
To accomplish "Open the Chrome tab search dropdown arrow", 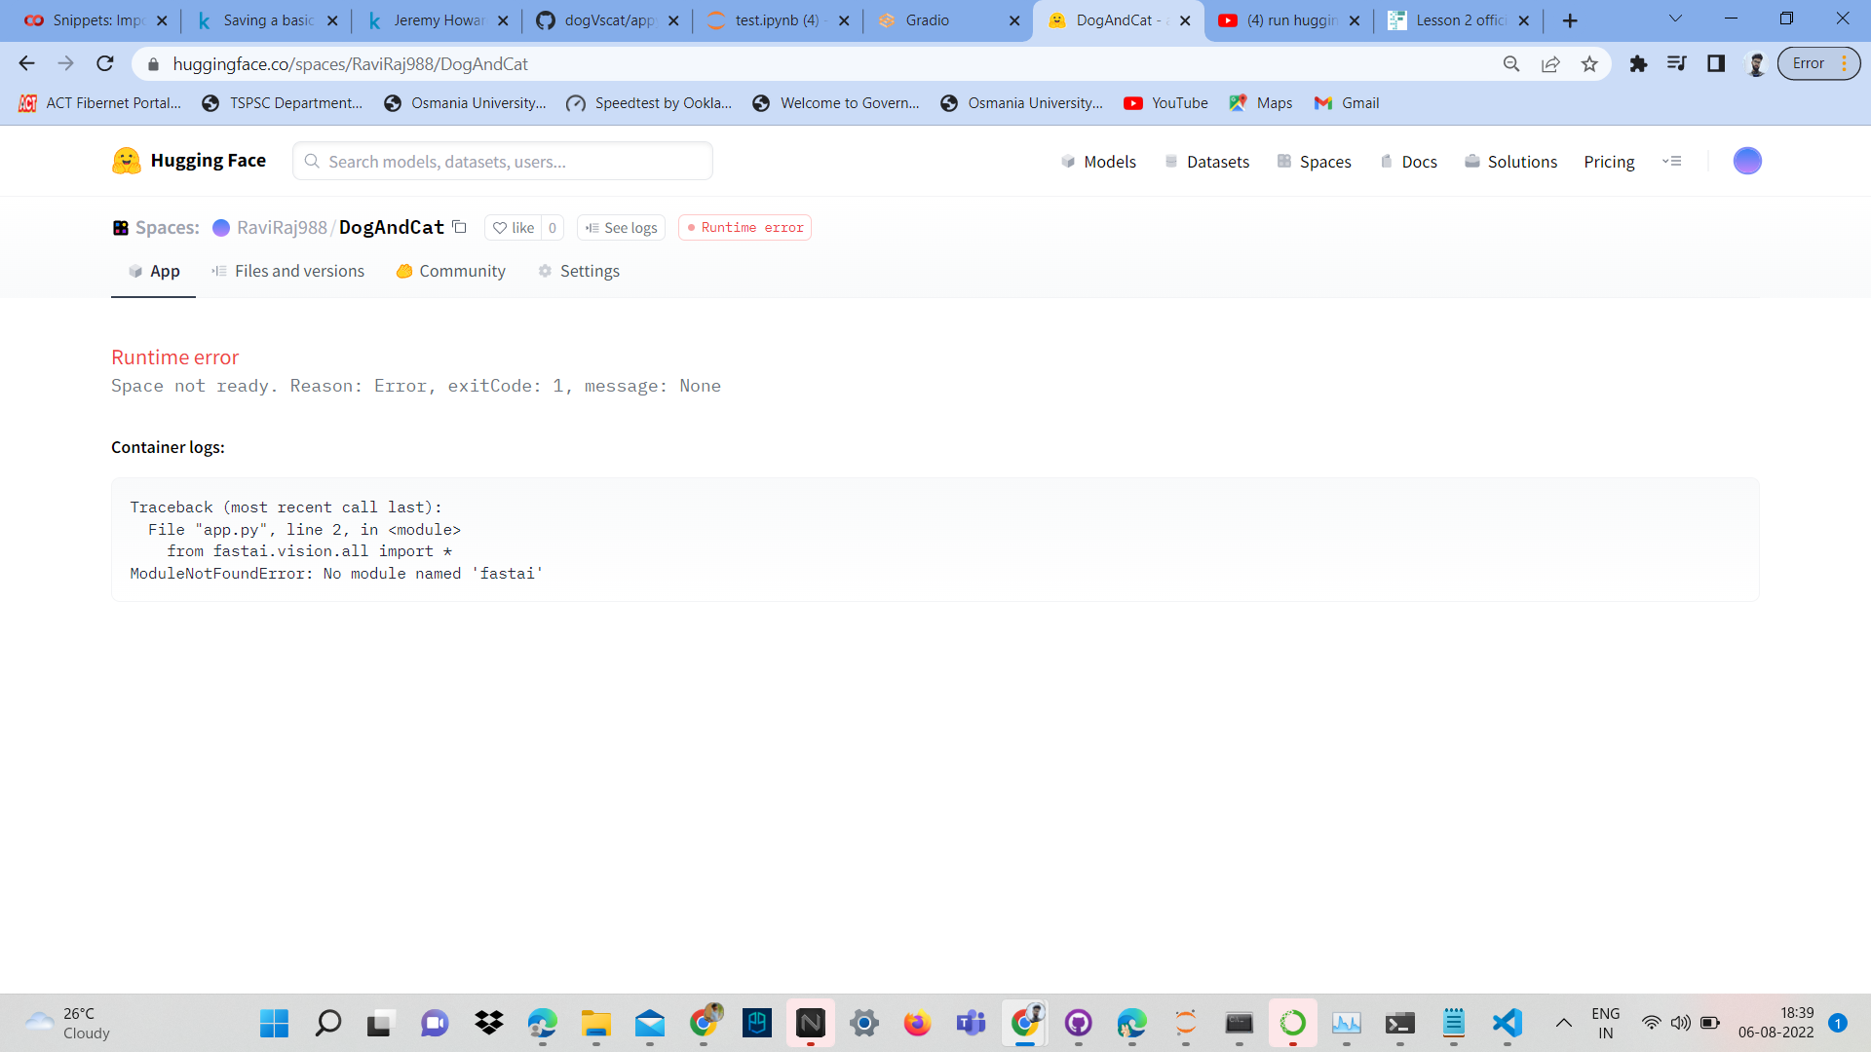I will (1675, 19).
